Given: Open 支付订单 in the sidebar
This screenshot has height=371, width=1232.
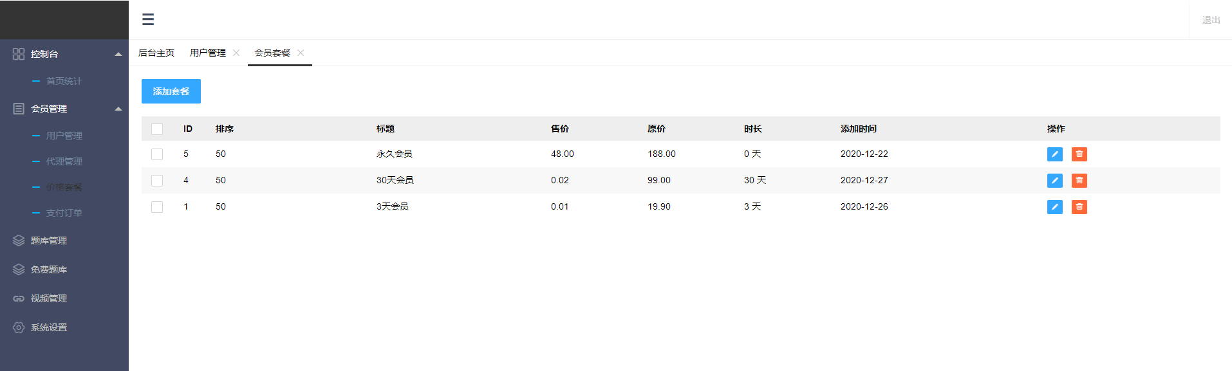Looking at the screenshot, I should tap(64, 213).
